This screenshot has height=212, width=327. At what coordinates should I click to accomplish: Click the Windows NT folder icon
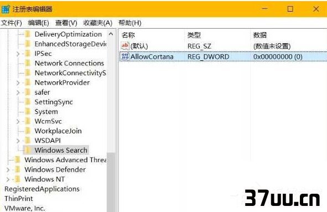[18, 179]
